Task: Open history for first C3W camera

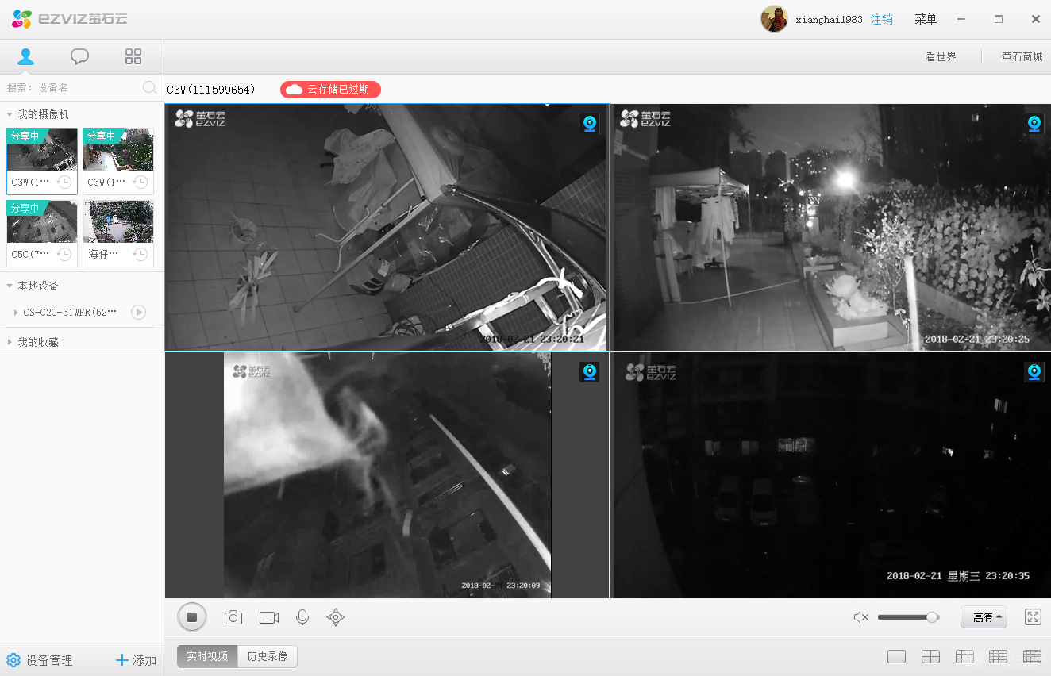Action: pyautogui.click(x=64, y=182)
